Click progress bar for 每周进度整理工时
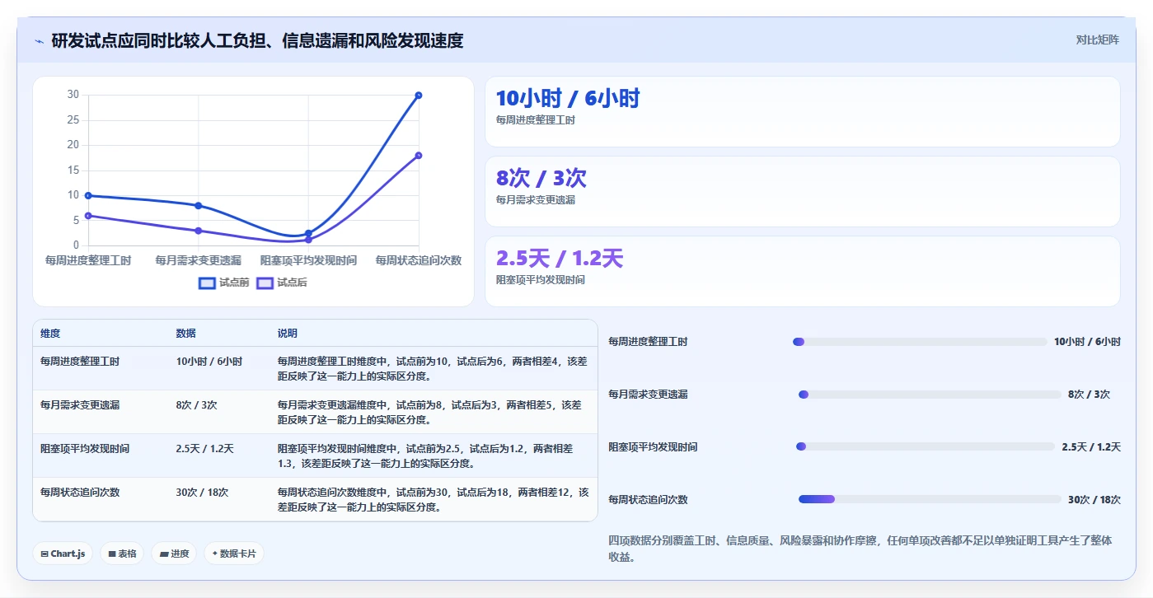Viewport: 1153px width, 598px height. point(920,342)
